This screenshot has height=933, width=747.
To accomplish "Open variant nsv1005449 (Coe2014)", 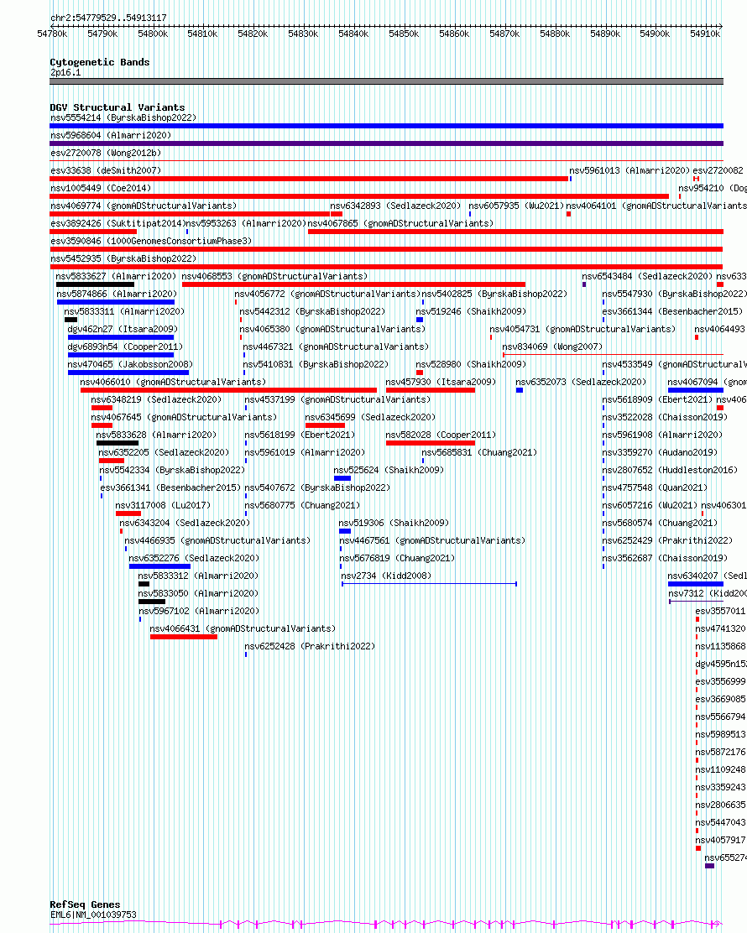I will (101, 188).
